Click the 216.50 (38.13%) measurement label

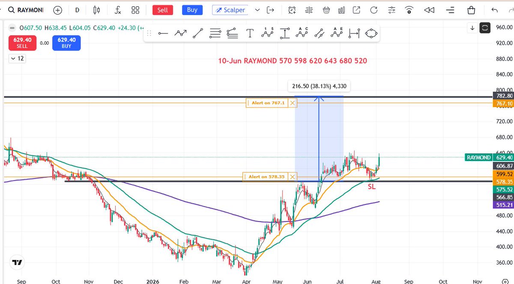coord(319,86)
